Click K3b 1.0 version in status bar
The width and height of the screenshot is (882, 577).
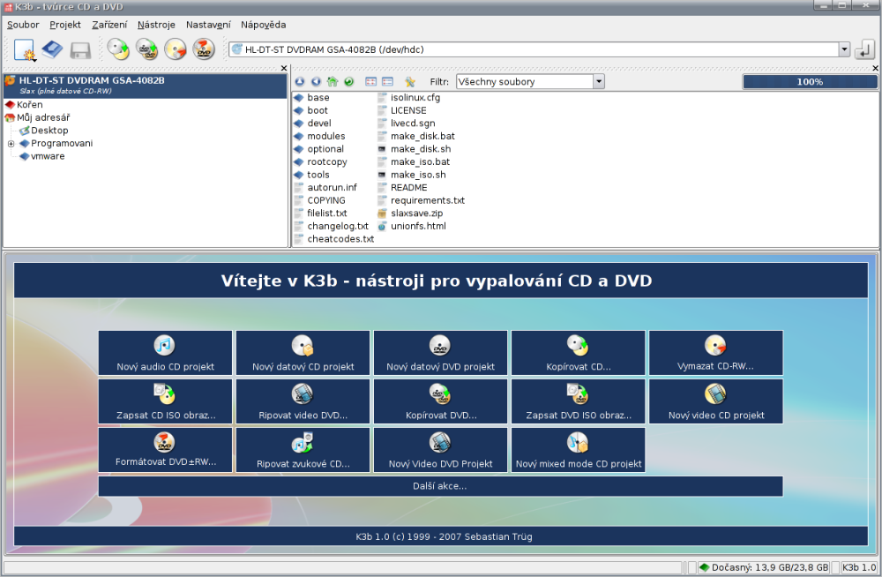tap(859, 567)
